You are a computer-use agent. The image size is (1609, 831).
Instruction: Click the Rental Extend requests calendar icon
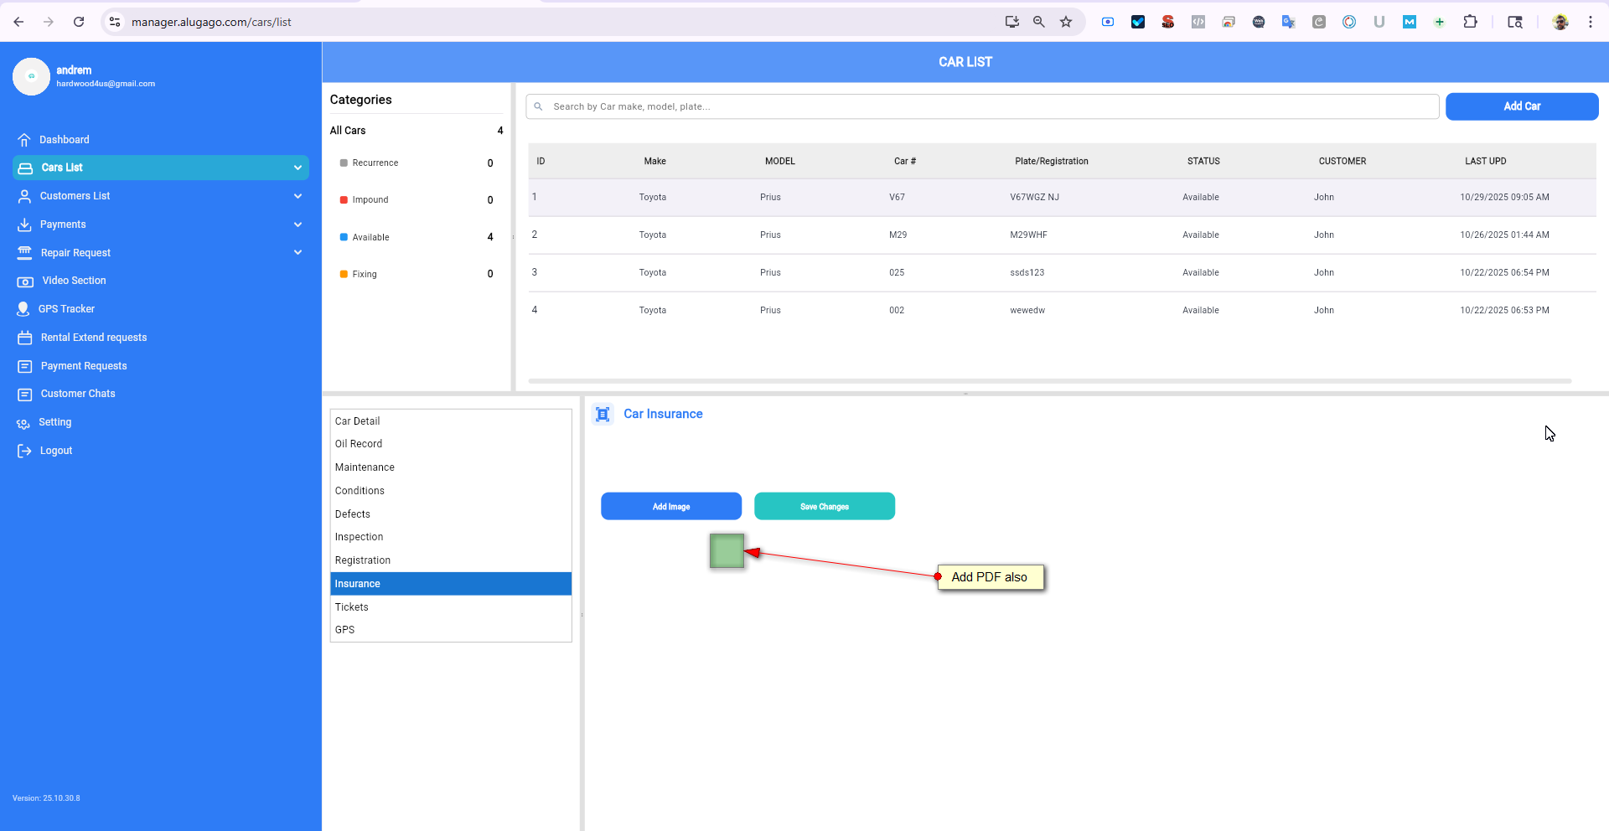25,338
